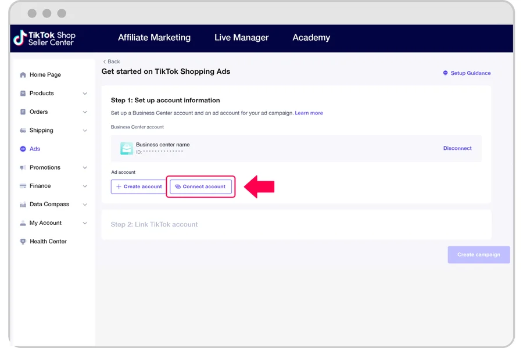This screenshot has height=348, width=523.
Task: Click the Create account button
Action: (x=138, y=186)
